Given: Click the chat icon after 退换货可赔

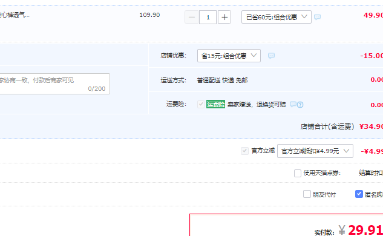Looking at the screenshot, I should [293, 104].
